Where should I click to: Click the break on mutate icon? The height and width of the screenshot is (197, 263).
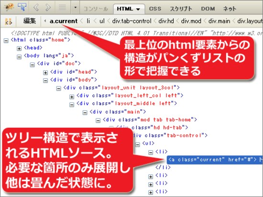click(x=9, y=21)
